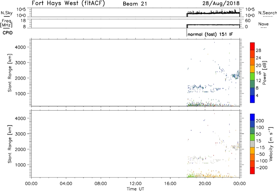Image resolution: width=277 pixels, height=191 pixels.
Task: Click the '24' label on Power colorbar
Action: pyautogui.click(x=258, y=58)
